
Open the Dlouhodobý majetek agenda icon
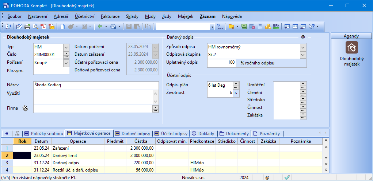coord(351,47)
